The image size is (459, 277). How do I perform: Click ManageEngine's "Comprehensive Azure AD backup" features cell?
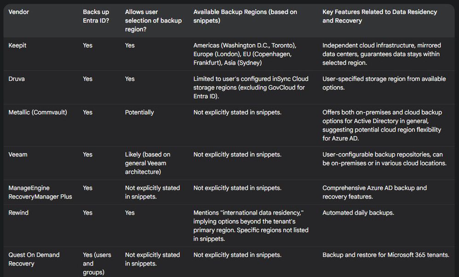tap(374, 192)
